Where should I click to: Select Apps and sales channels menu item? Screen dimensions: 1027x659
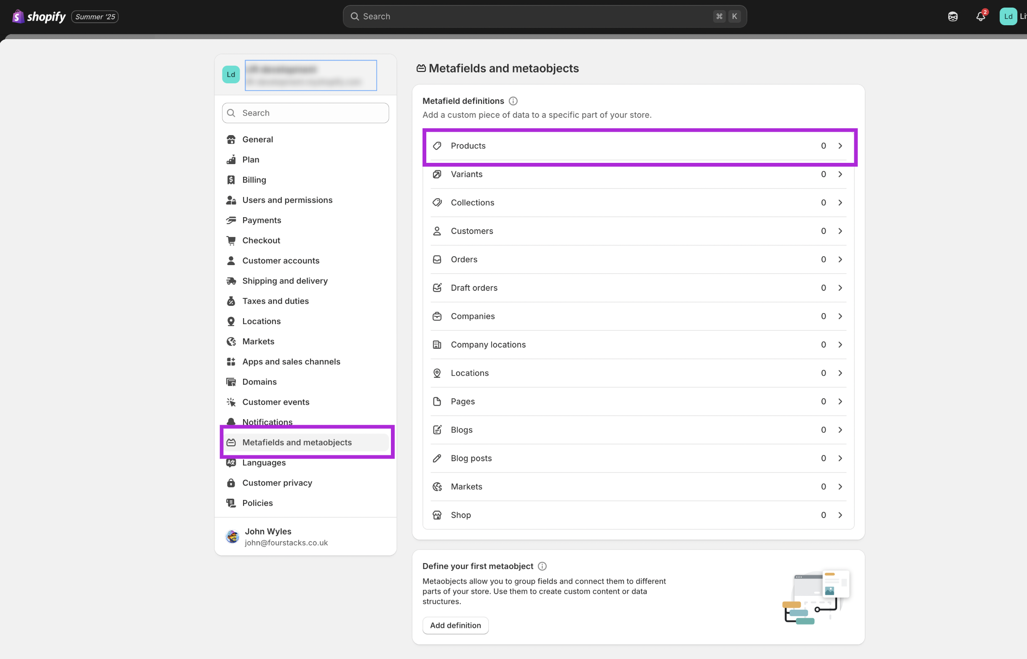pos(291,361)
